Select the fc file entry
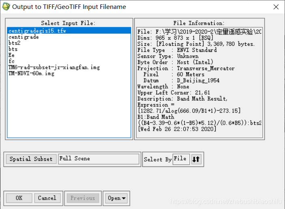The image size is (285, 209). click(x=69, y=61)
